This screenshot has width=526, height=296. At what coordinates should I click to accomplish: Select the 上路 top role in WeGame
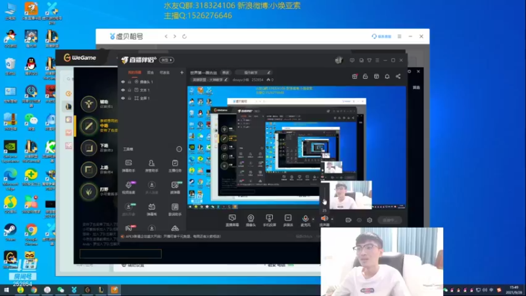(89, 170)
